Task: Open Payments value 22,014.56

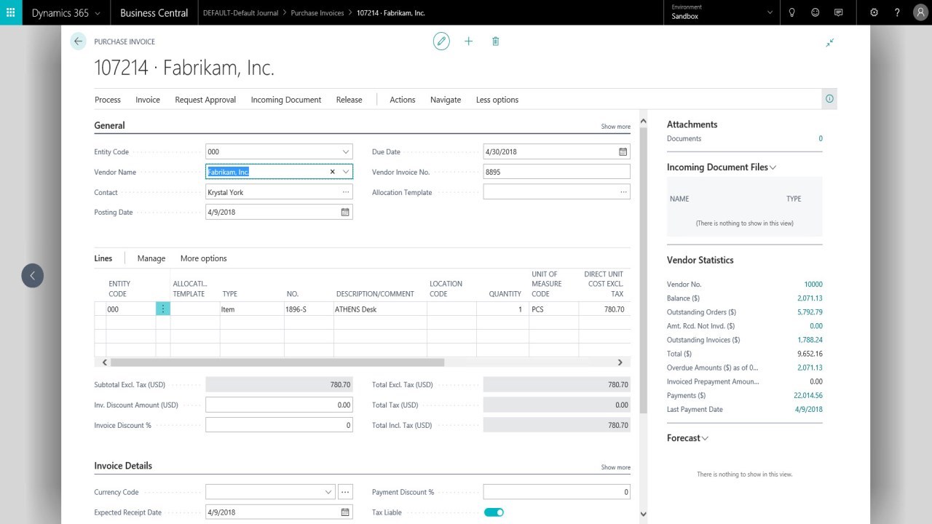Action: 808,395
